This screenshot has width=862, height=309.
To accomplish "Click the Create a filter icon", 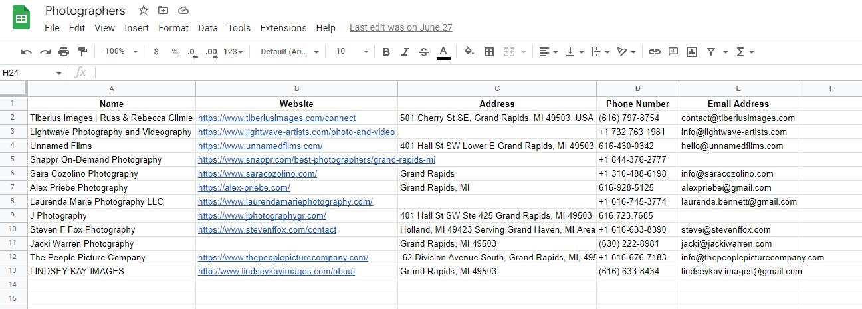I will [711, 52].
